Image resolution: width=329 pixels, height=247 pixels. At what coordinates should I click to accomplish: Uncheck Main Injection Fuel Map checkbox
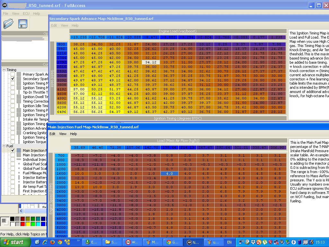pos(13,151)
